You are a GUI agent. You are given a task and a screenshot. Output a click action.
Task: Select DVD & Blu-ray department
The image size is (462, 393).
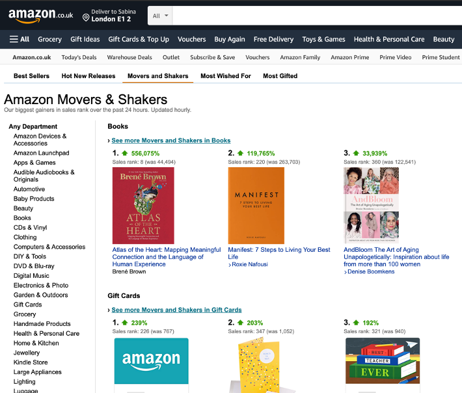[34, 266]
